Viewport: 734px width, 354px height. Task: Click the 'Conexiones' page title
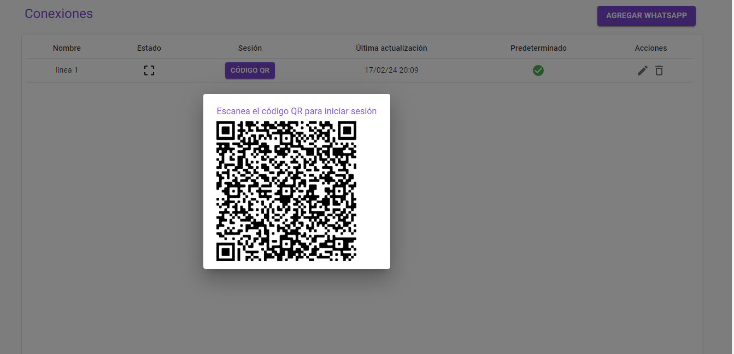click(58, 14)
